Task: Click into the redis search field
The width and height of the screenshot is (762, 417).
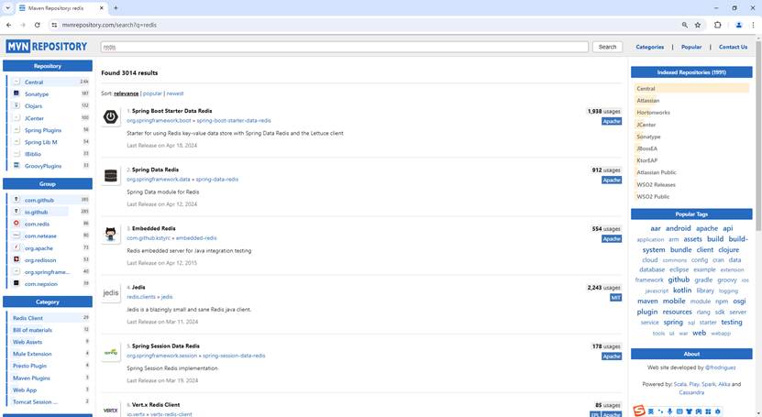Action: tap(345, 47)
